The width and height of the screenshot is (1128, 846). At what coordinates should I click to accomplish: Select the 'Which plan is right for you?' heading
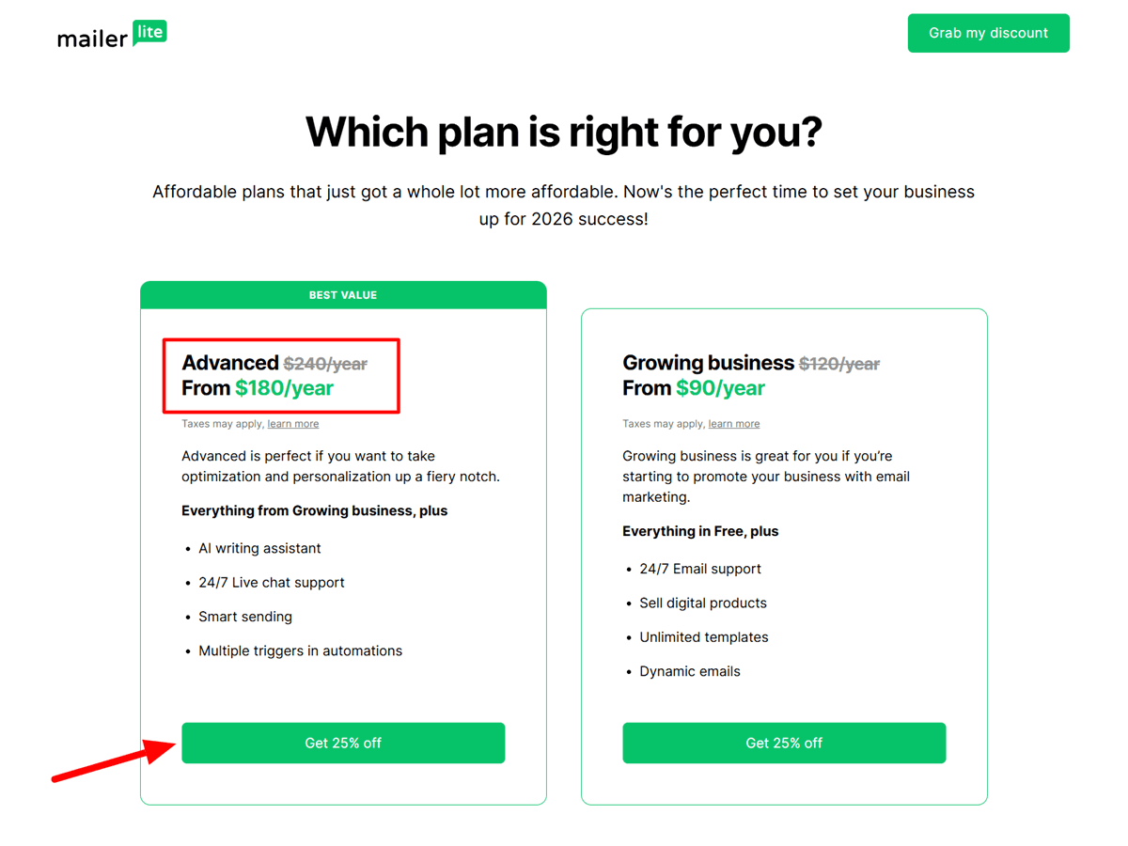coord(564,132)
